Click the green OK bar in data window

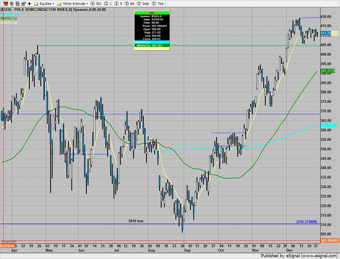point(152,13)
